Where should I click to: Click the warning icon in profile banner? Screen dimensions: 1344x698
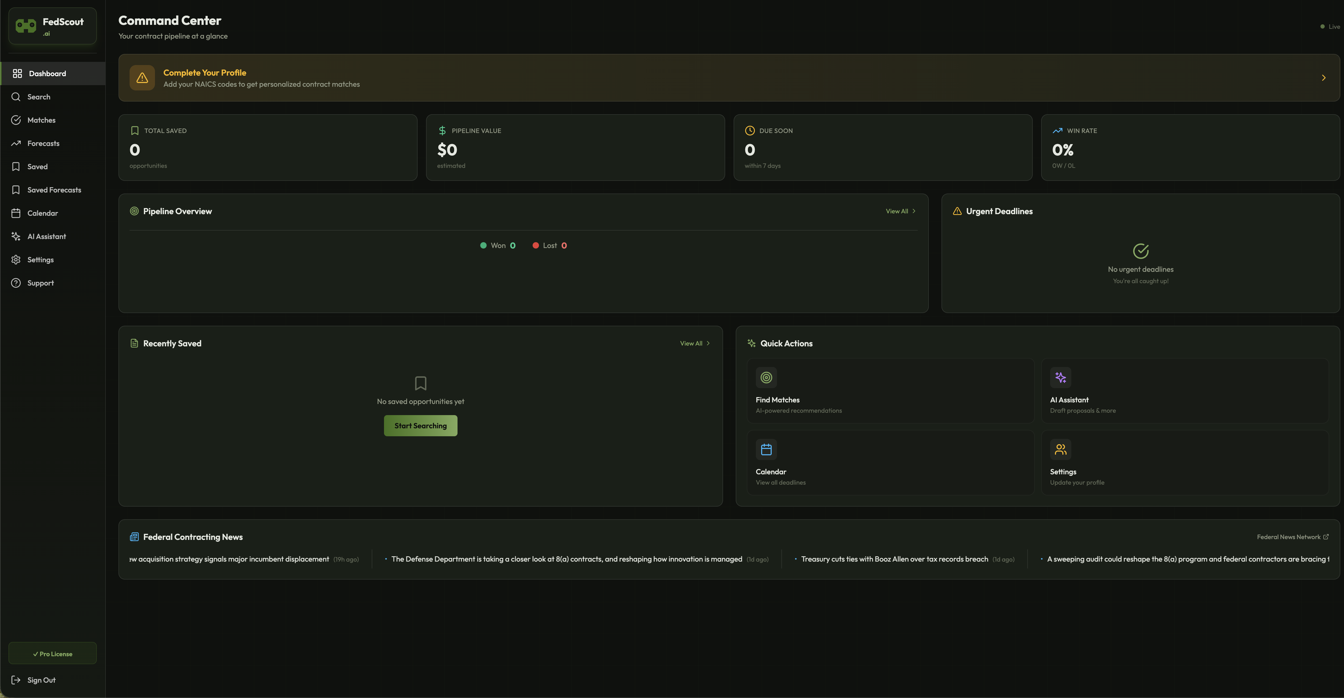(x=142, y=78)
